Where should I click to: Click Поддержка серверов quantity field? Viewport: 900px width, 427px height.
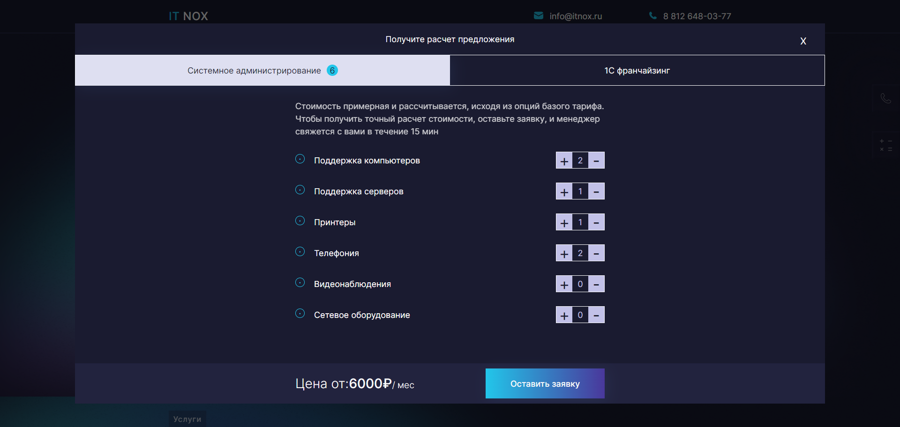(580, 191)
